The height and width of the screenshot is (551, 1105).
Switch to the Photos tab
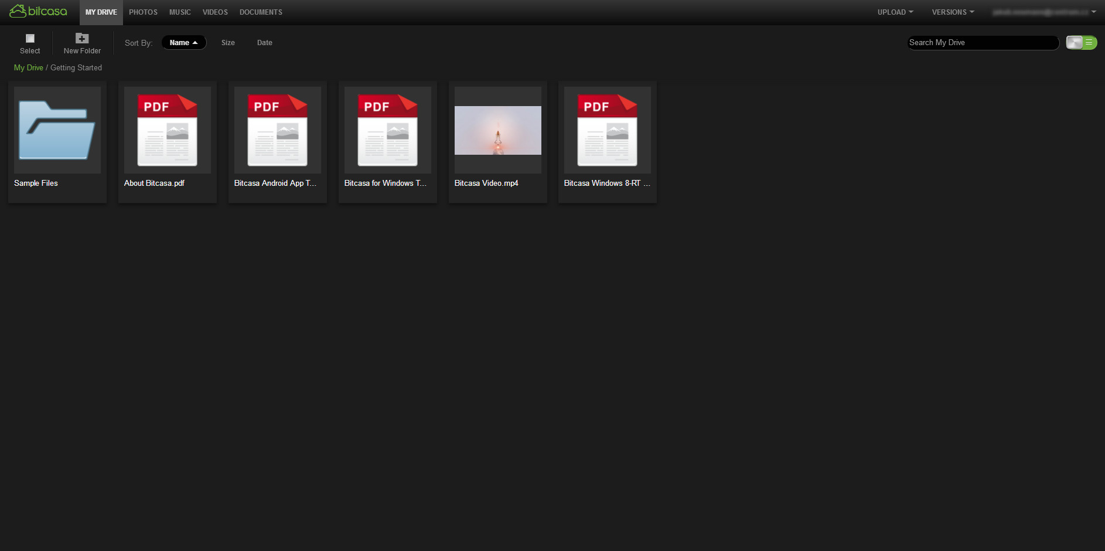[143, 12]
